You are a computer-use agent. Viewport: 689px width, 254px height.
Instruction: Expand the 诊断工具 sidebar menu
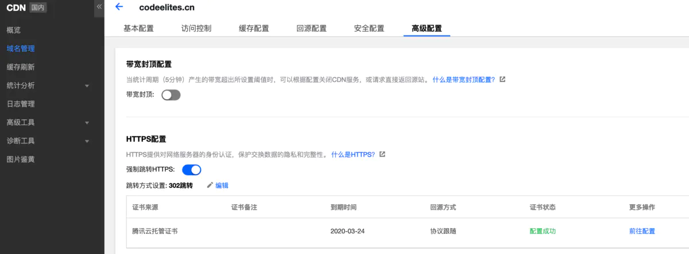coord(87,141)
